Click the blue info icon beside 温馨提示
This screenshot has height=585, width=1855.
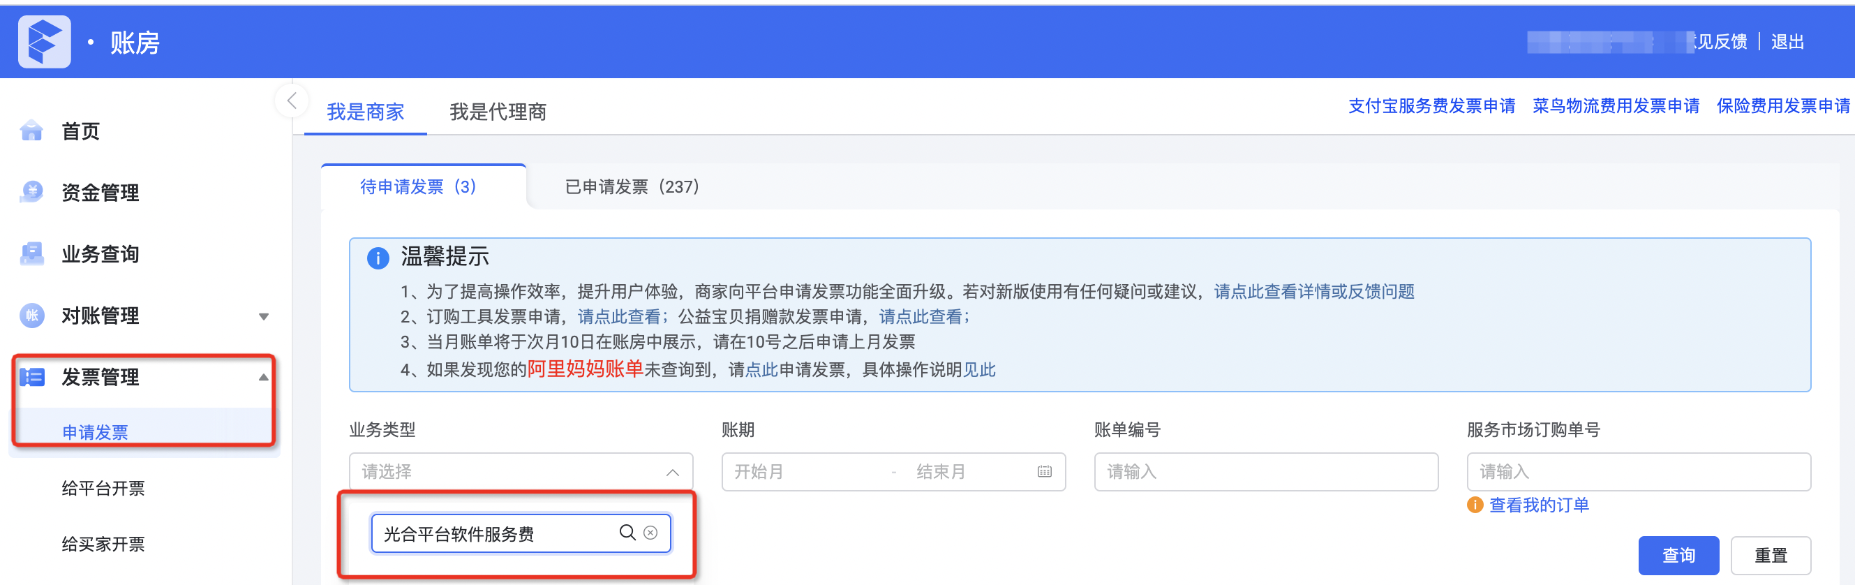(378, 257)
